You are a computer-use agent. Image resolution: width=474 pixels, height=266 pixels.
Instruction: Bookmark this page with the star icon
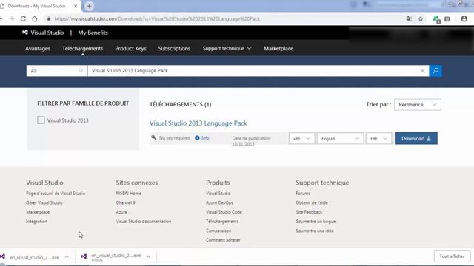[x=421, y=18]
